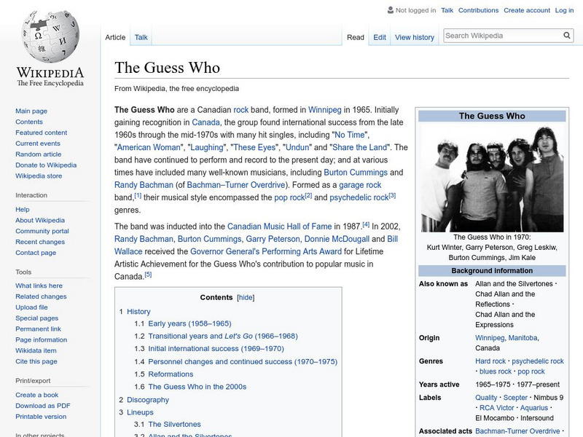Screen dimensions: 583x437
Task: Open Contact page link
Action: point(36,253)
